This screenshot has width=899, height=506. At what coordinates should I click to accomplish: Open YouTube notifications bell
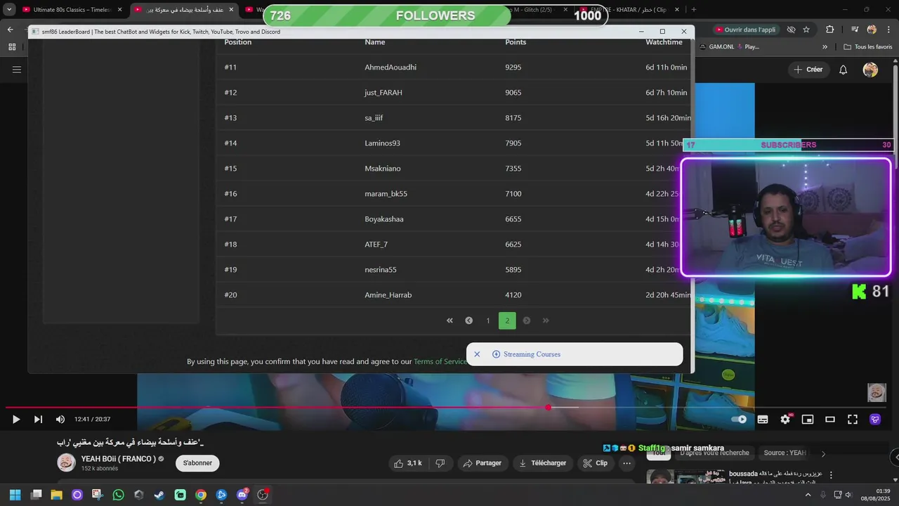coord(844,70)
